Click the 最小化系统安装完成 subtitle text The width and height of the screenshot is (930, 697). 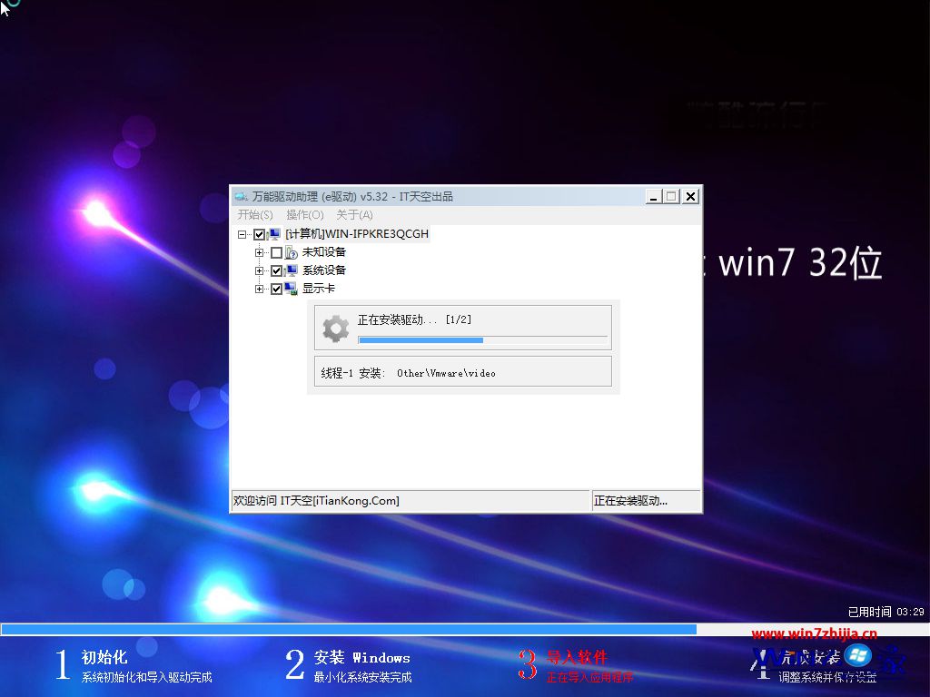[x=362, y=677]
